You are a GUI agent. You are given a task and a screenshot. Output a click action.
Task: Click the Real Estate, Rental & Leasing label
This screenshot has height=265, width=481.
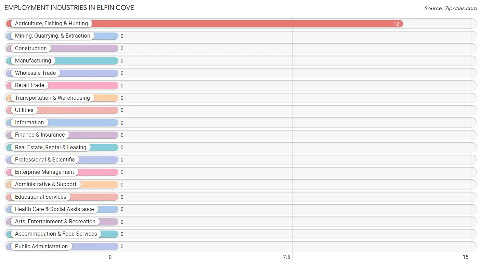(x=51, y=148)
